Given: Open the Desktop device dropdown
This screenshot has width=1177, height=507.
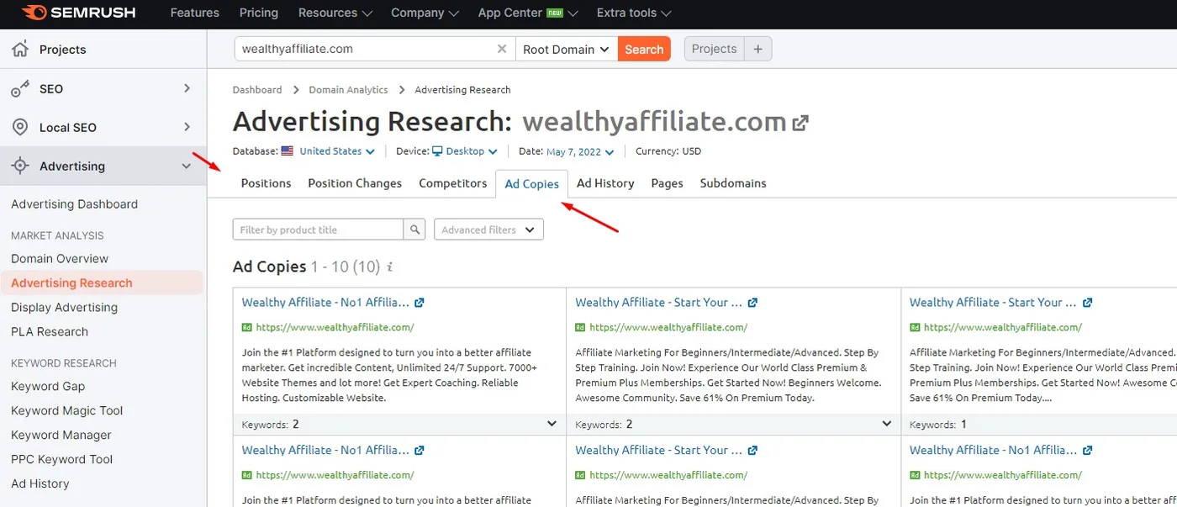Looking at the screenshot, I should [x=471, y=151].
